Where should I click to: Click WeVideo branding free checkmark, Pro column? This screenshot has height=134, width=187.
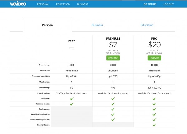154,114
